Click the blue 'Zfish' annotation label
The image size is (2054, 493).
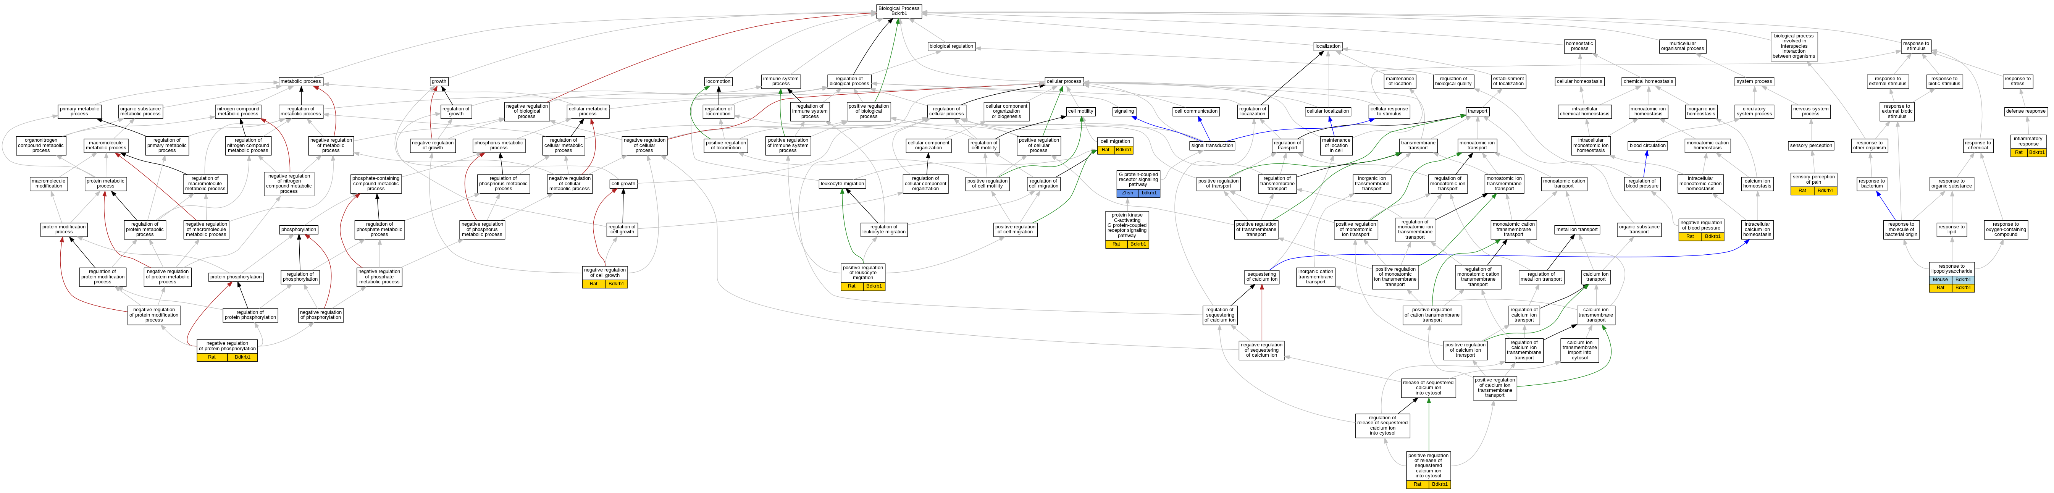coord(1127,193)
